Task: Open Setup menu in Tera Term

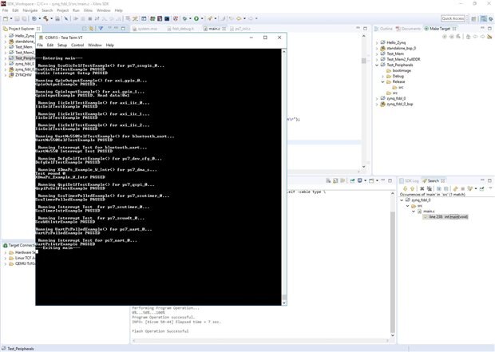Action: click(61, 45)
